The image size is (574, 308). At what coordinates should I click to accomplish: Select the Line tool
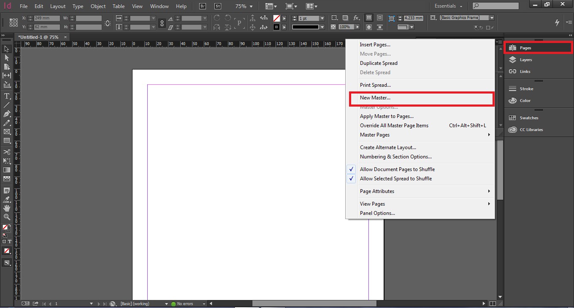pos(7,105)
